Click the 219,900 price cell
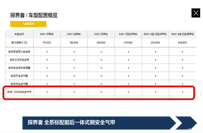The width and height of the screenshot is (203, 133). click(128, 43)
